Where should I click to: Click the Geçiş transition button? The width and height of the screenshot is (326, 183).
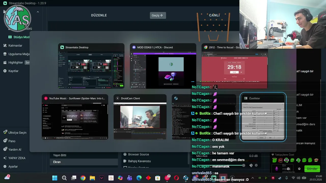pyautogui.click(x=158, y=15)
